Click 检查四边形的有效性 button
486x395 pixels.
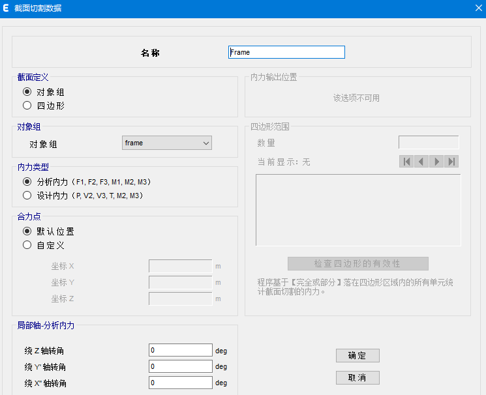click(x=357, y=263)
